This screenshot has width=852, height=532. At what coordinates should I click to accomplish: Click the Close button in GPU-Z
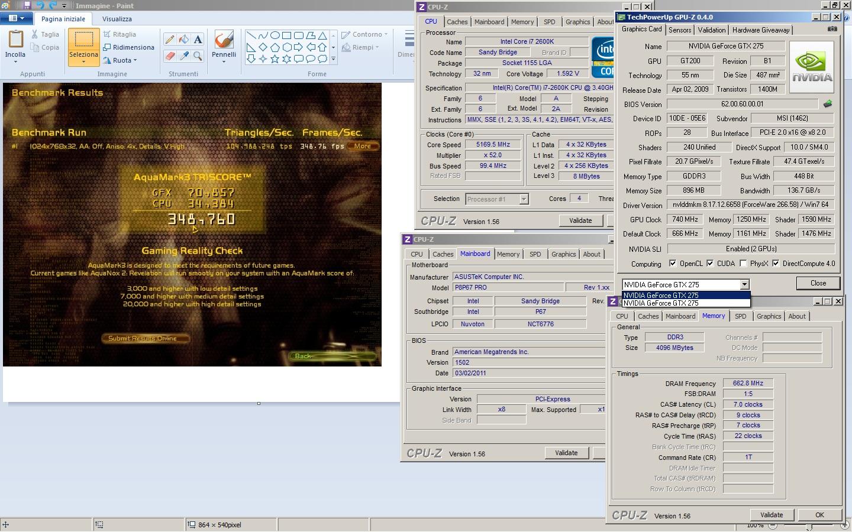click(818, 283)
